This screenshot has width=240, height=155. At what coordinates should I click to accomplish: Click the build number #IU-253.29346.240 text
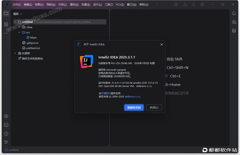click(121, 63)
